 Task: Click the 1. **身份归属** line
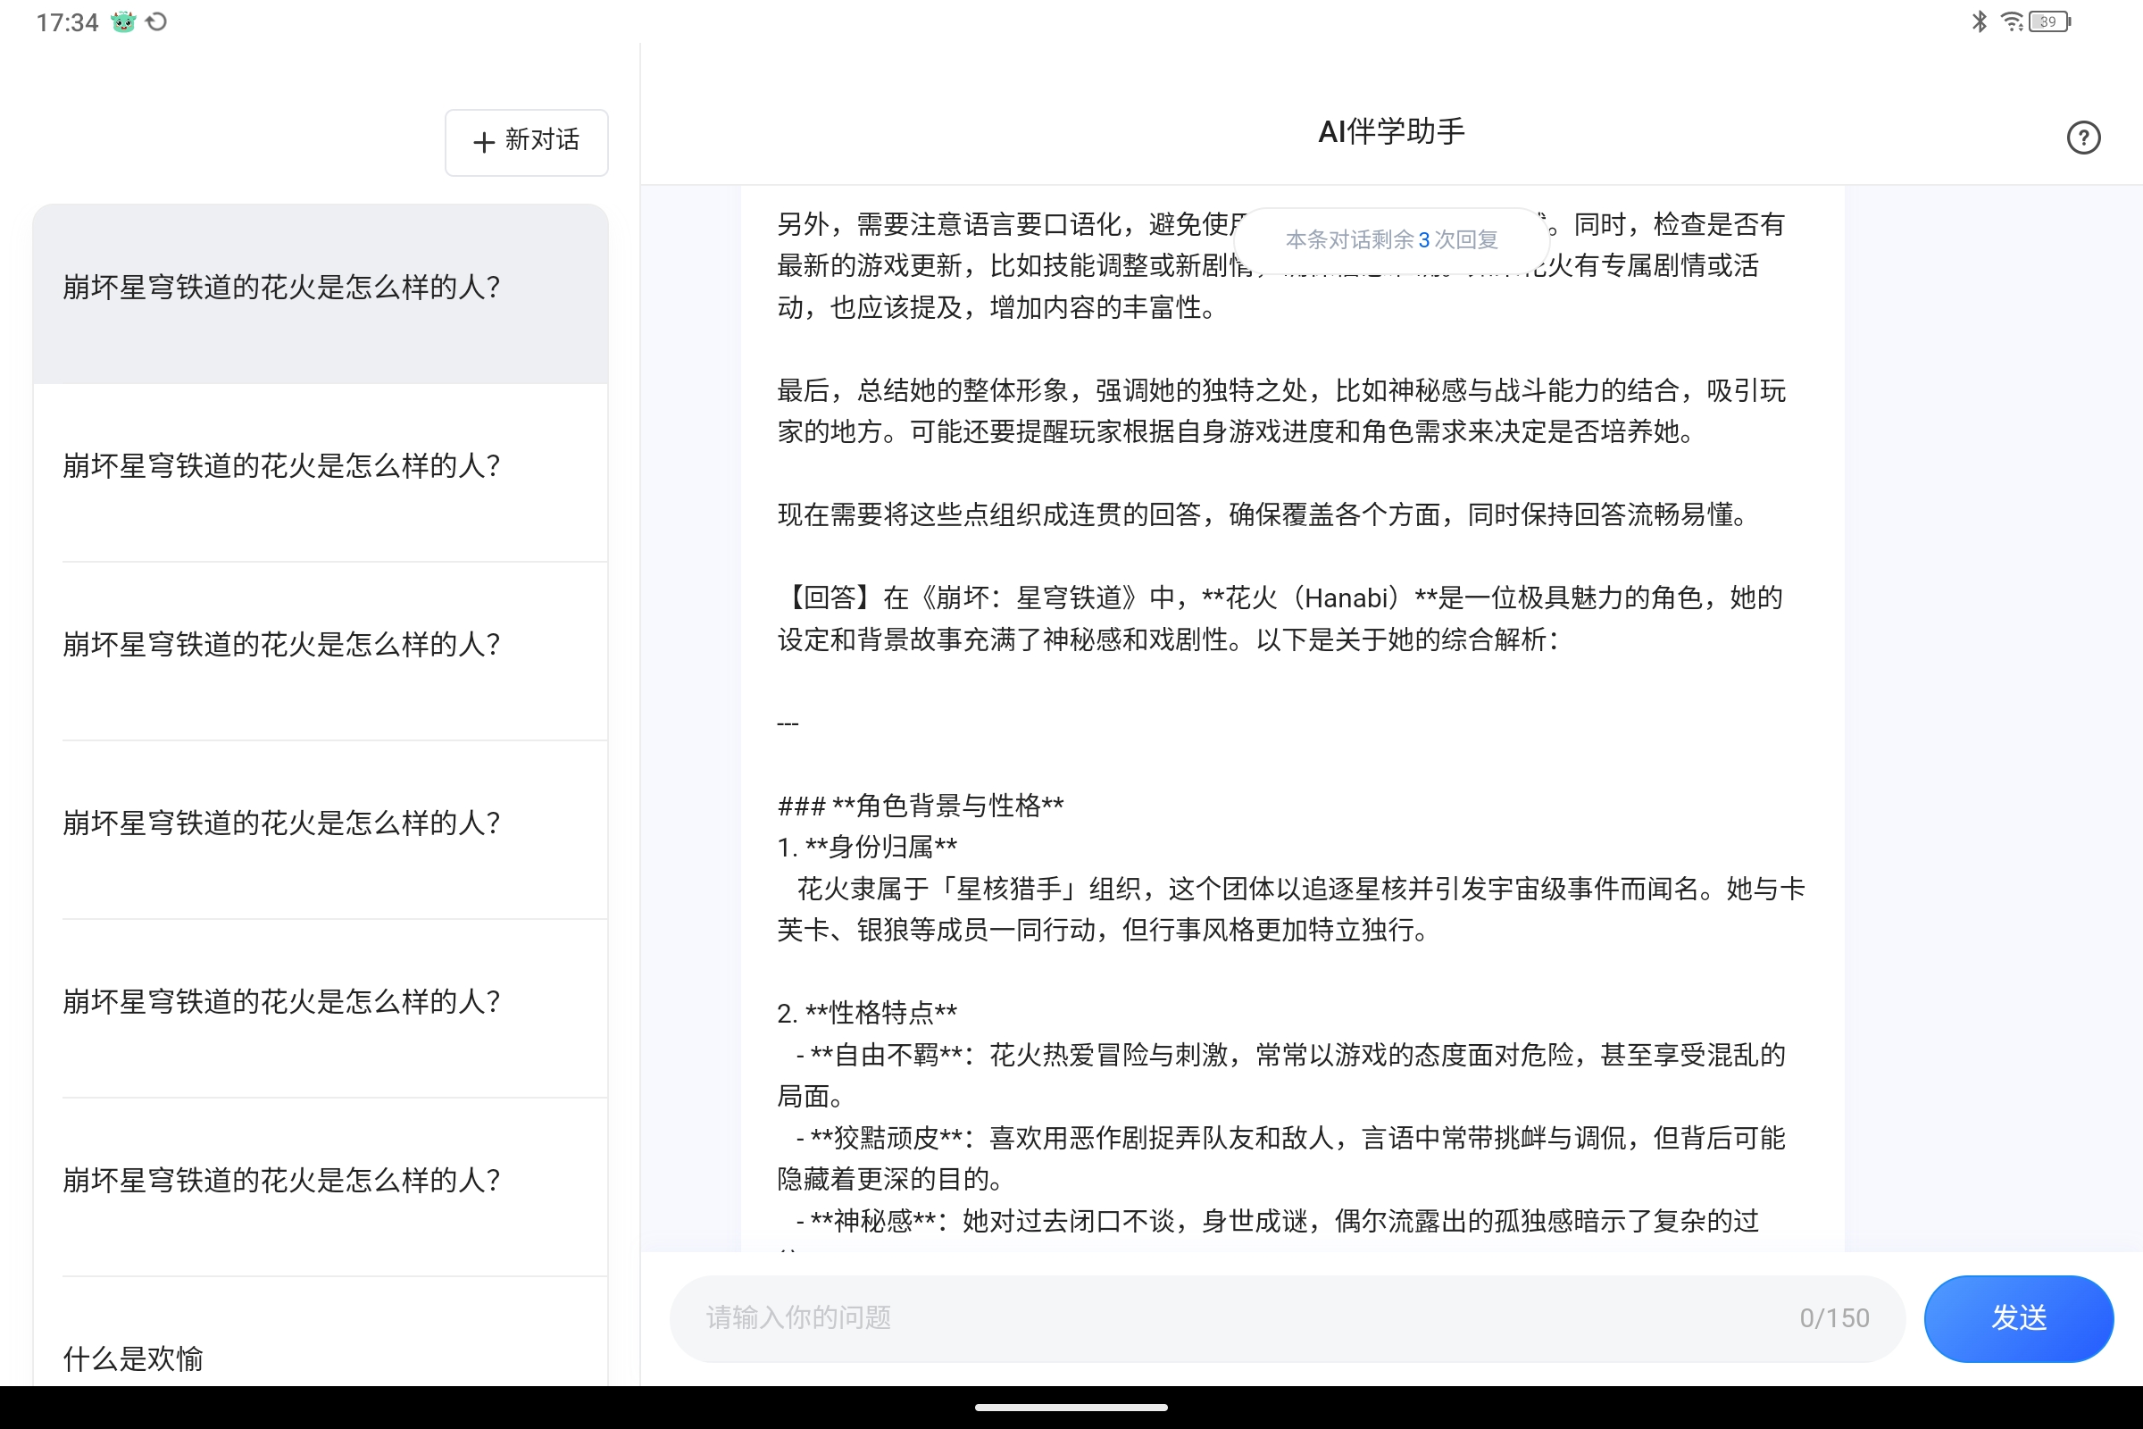tap(866, 847)
